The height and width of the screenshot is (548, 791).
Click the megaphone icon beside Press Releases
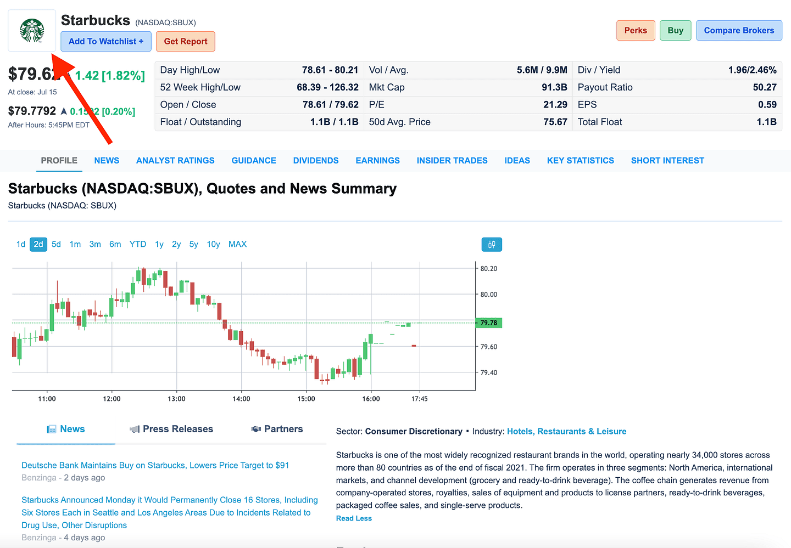135,429
